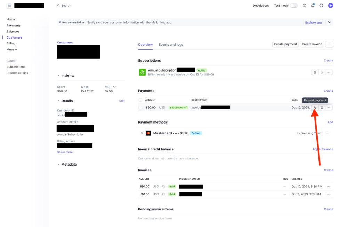Toggle the Test mode switch

294,6
